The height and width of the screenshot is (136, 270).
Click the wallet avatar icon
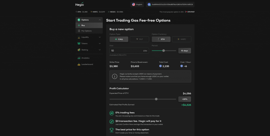149,4
